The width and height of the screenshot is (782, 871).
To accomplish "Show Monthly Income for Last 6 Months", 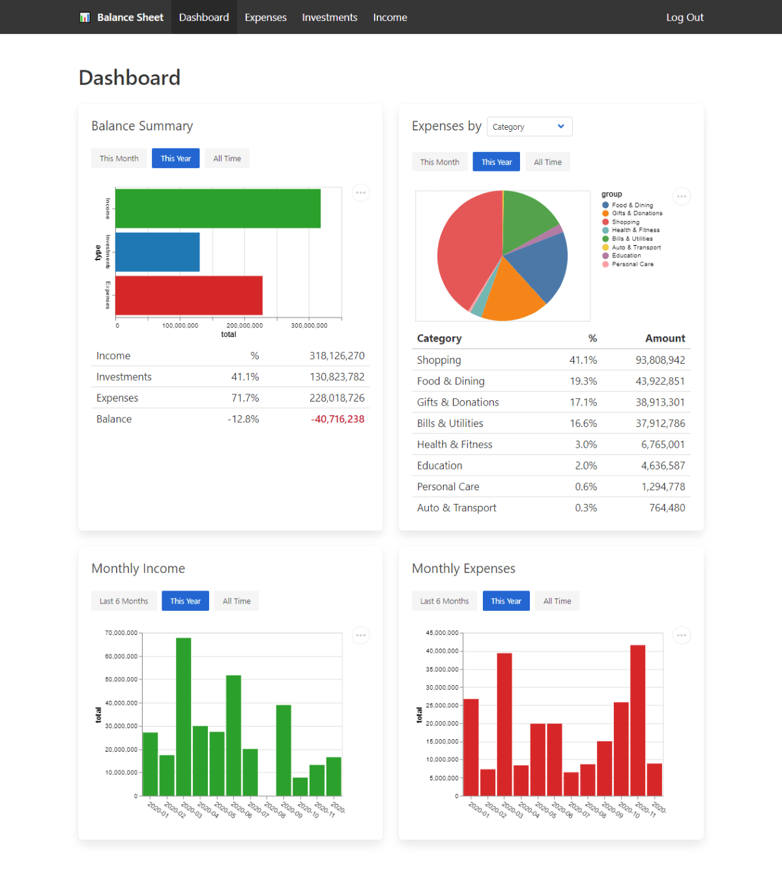I will pos(124,601).
